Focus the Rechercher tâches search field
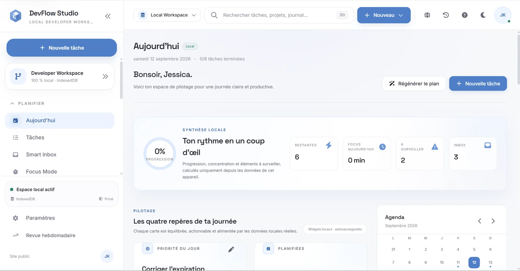Image resolution: width=520 pixels, height=271 pixels. coord(279,15)
